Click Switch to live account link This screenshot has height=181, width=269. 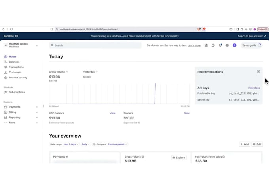(252, 36)
